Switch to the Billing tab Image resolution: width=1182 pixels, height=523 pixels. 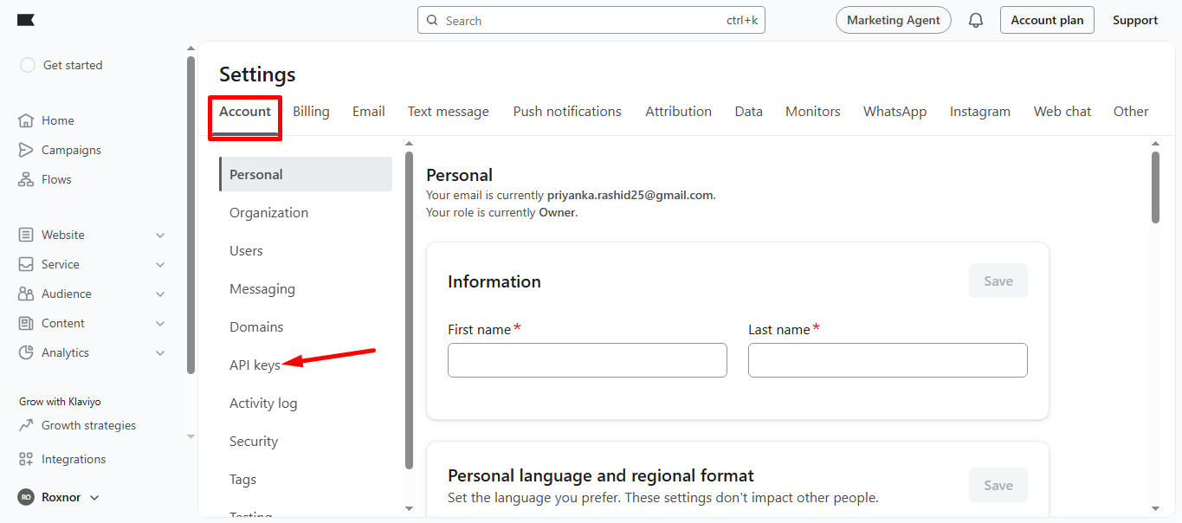click(311, 111)
